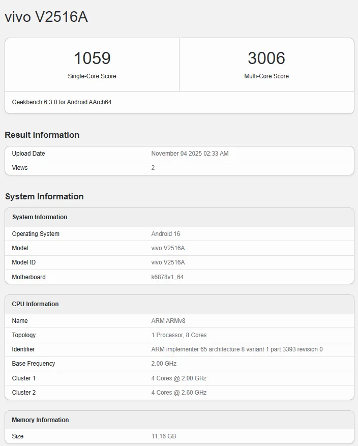
Task: Select the date November 04 2025 02:33 AM
Action: [x=190, y=154]
